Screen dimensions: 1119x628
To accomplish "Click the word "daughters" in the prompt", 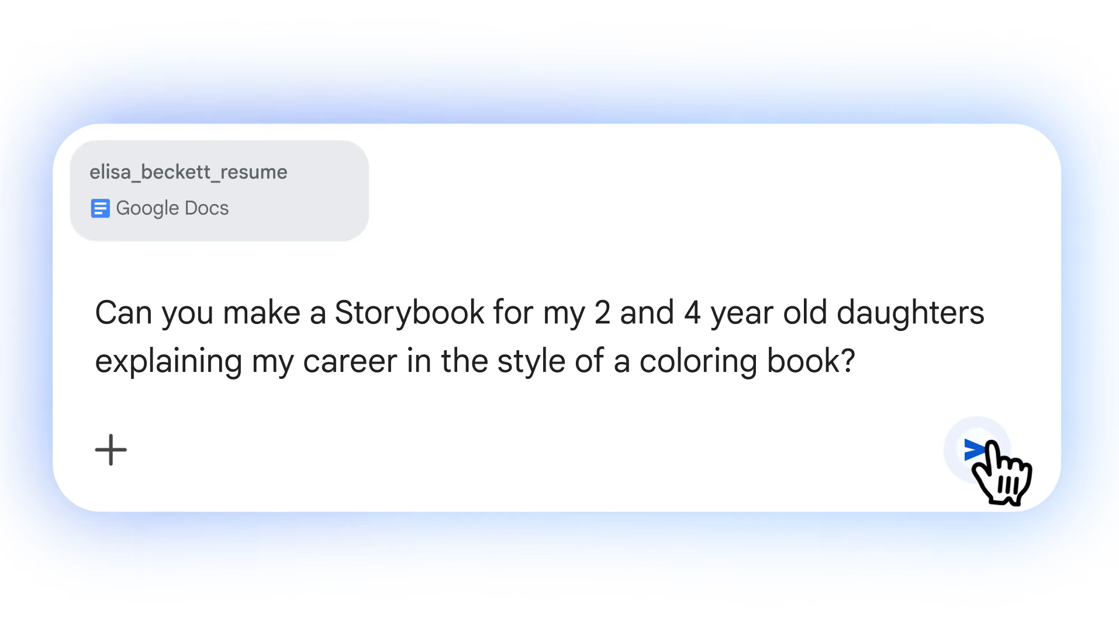I will [x=910, y=312].
